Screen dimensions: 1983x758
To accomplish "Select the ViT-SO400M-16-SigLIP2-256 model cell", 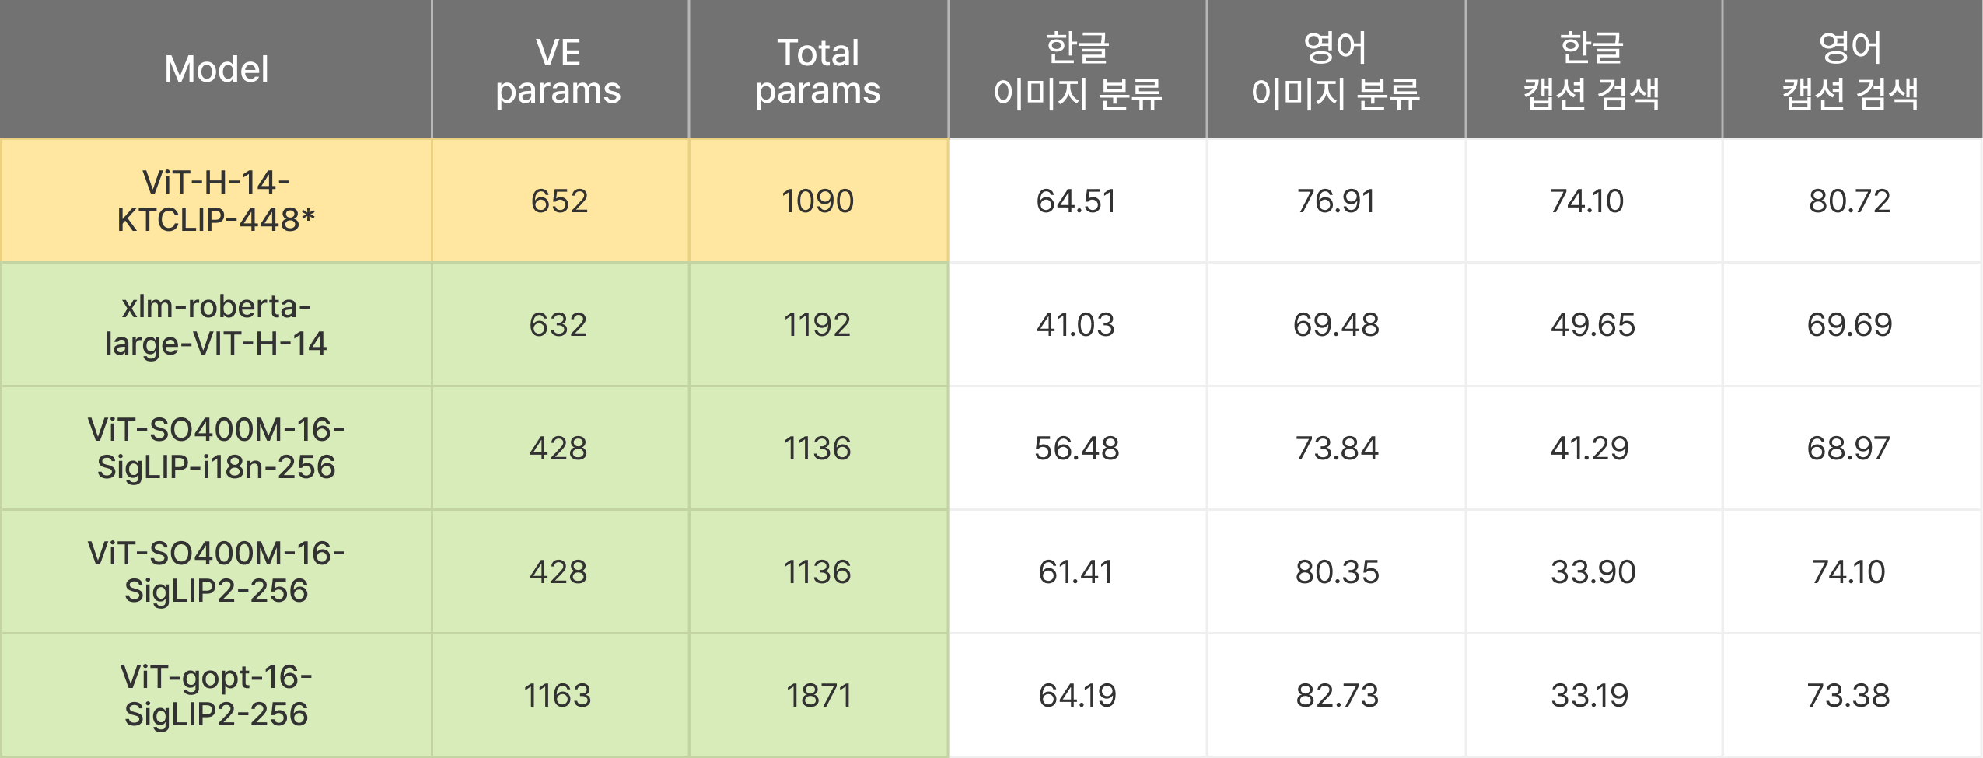I will (x=216, y=571).
